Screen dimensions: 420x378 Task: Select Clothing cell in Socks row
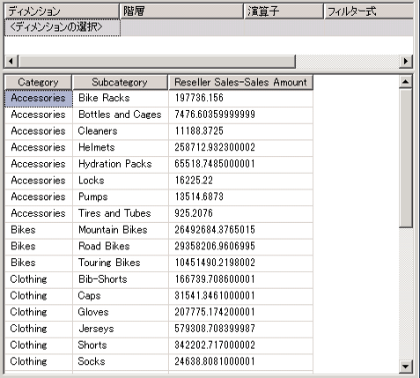pyautogui.click(x=39, y=361)
